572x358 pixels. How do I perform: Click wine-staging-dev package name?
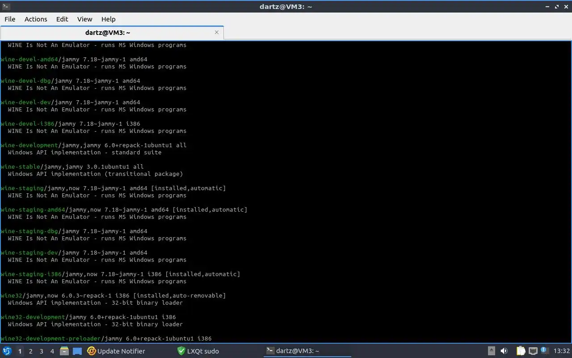pos(29,253)
